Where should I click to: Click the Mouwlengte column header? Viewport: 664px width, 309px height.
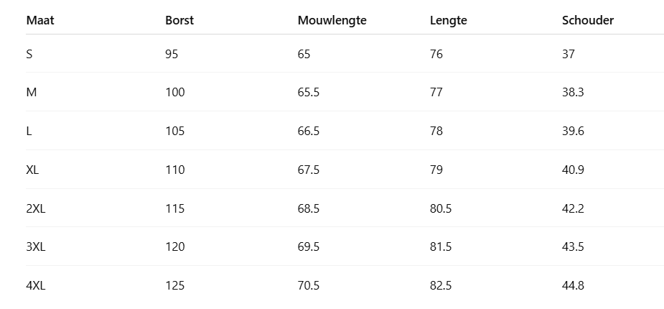click(x=332, y=20)
